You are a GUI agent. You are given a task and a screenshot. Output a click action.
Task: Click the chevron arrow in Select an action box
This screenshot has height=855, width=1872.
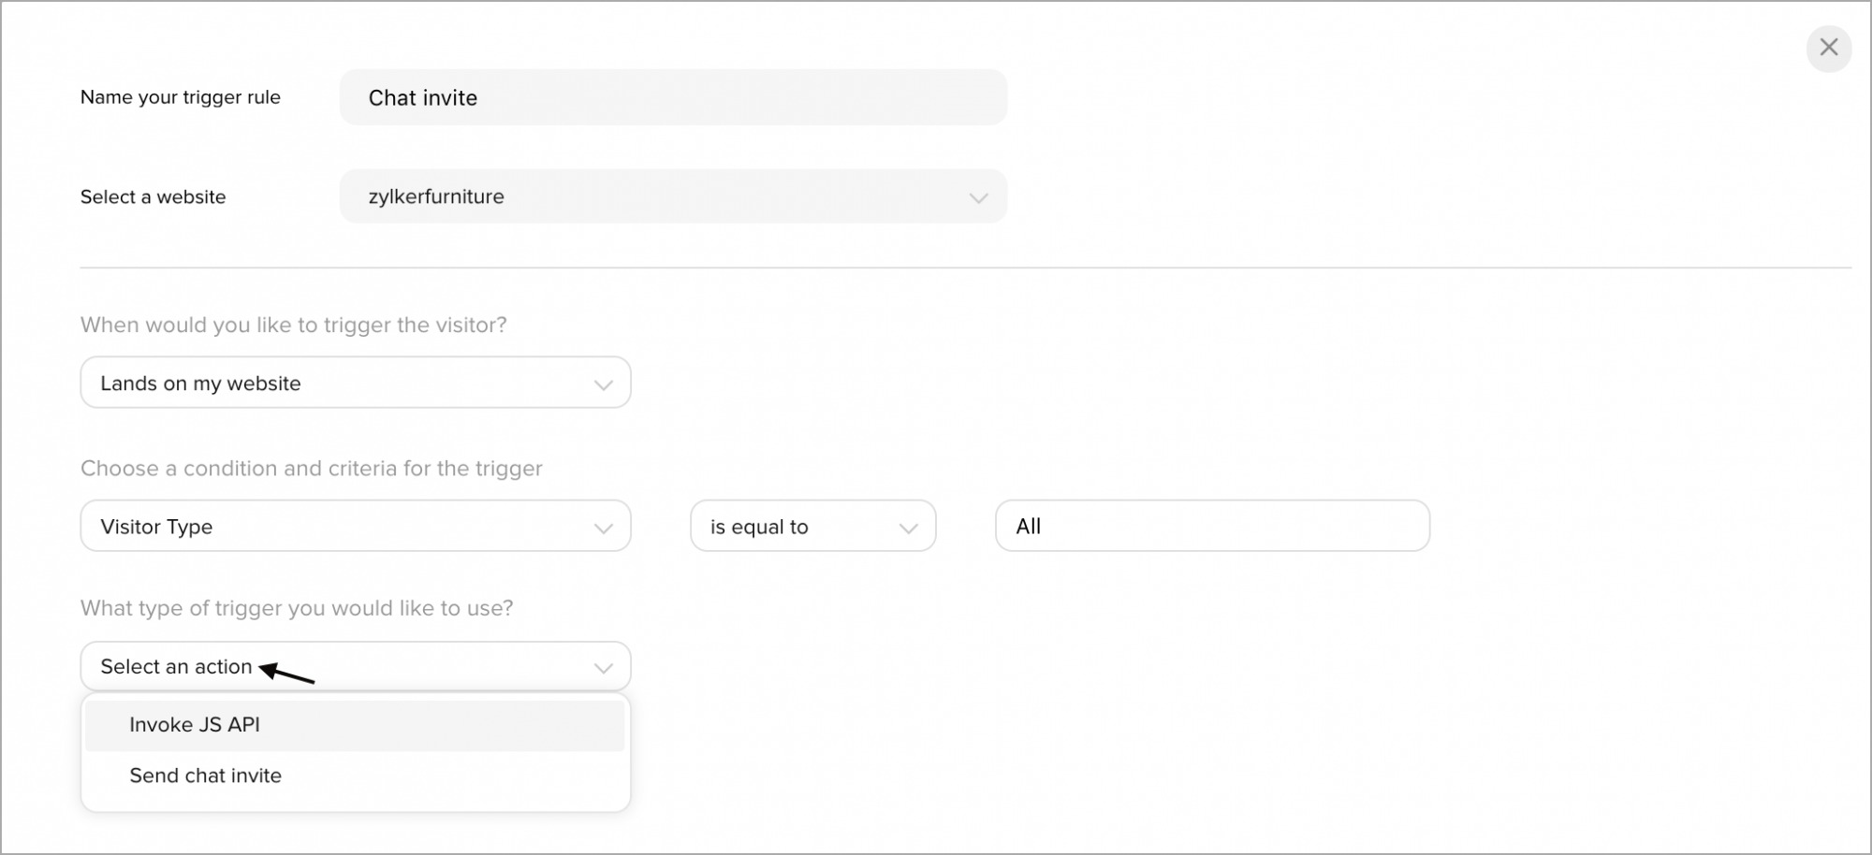603,668
